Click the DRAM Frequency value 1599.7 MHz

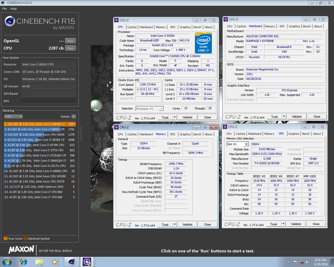(x=176, y=164)
